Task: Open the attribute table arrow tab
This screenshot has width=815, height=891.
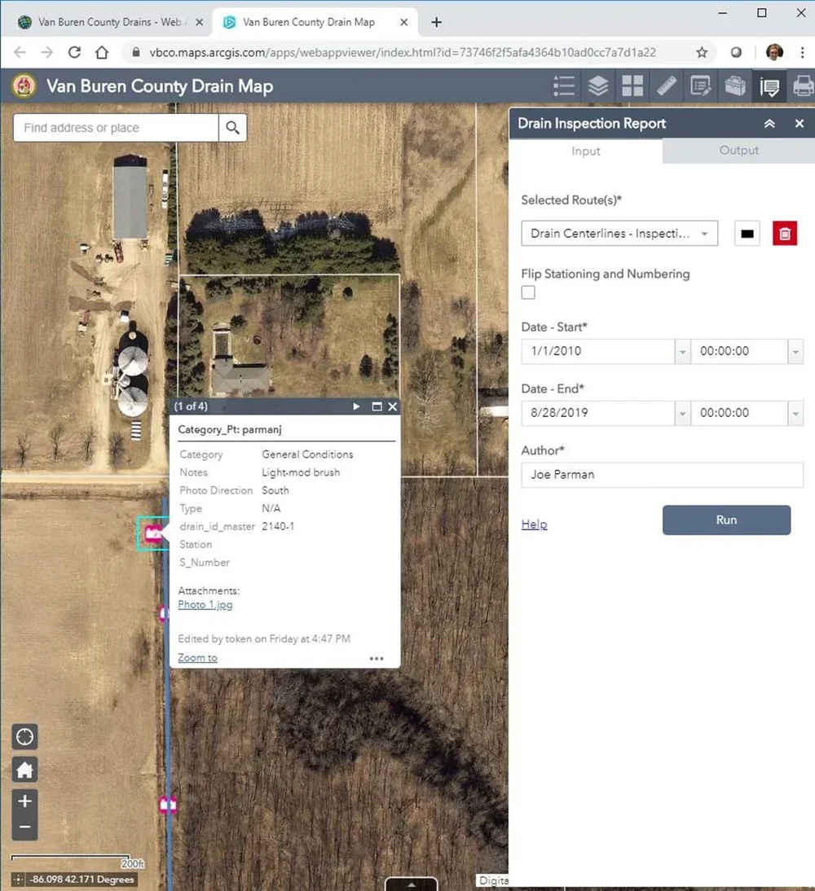Action: pos(412,884)
